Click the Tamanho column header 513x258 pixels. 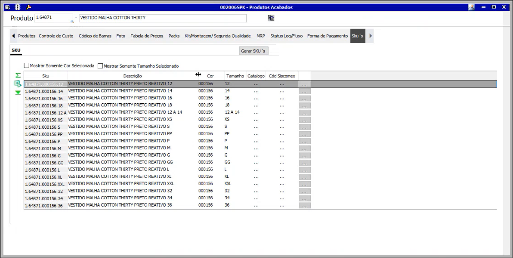[235, 76]
